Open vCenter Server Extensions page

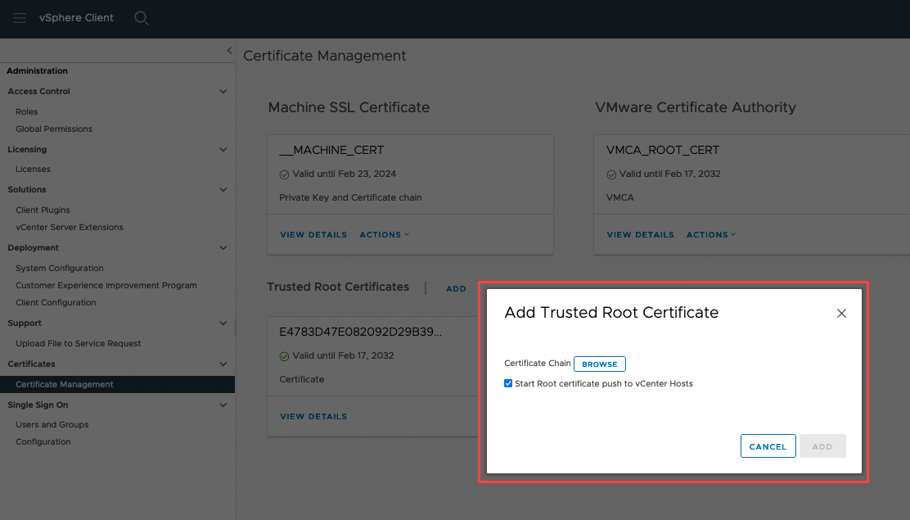tap(70, 228)
